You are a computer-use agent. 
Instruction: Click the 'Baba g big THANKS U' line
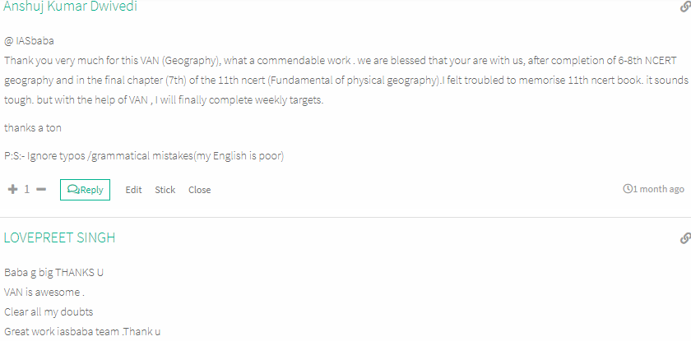(53, 272)
